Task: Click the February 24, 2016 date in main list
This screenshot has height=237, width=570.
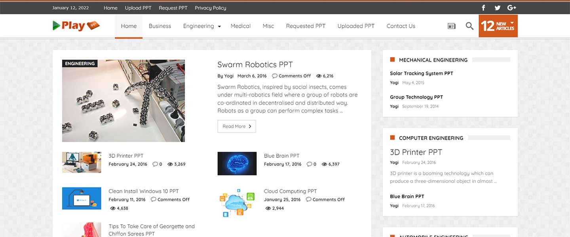Action: (128, 164)
